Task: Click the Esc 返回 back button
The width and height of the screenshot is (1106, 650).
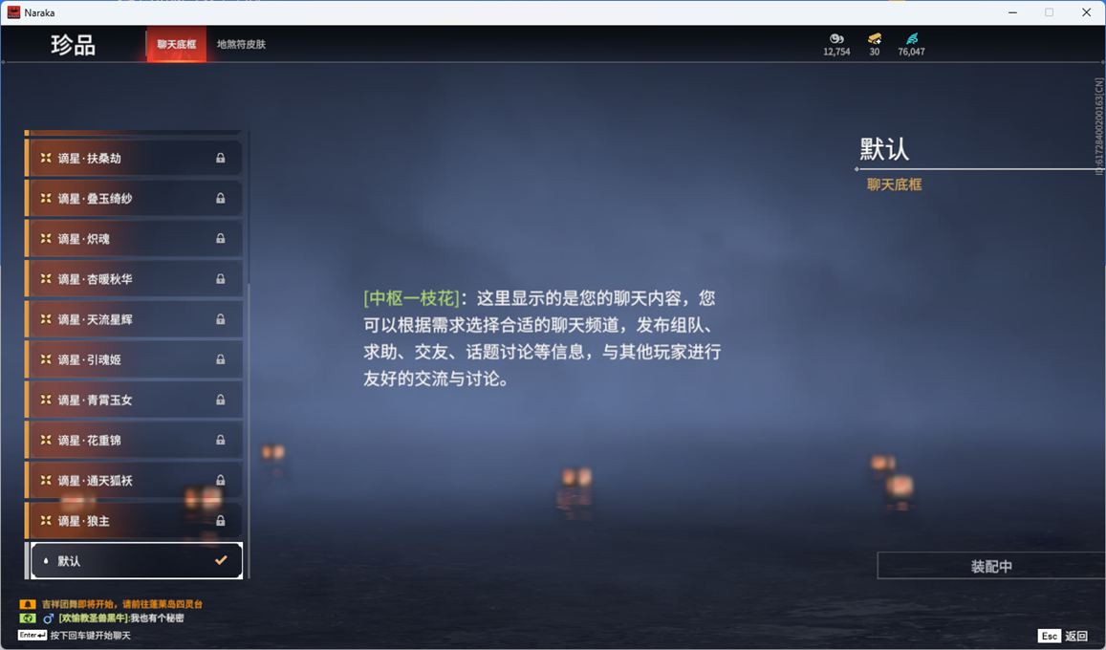Action: pyautogui.click(x=1063, y=636)
